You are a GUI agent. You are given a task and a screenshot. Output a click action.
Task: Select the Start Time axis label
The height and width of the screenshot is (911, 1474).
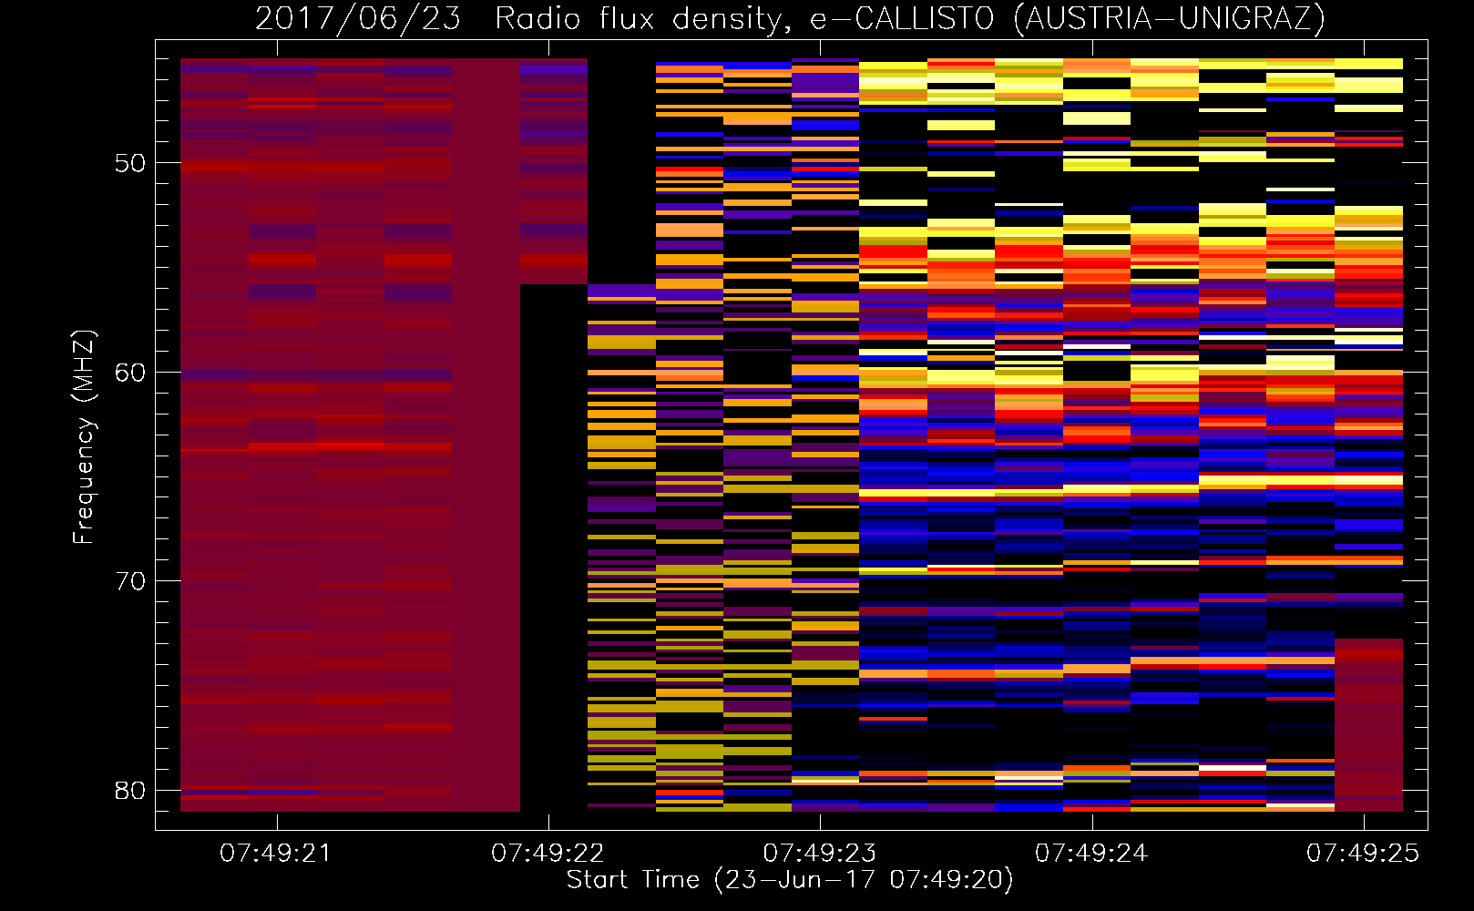click(790, 880)
